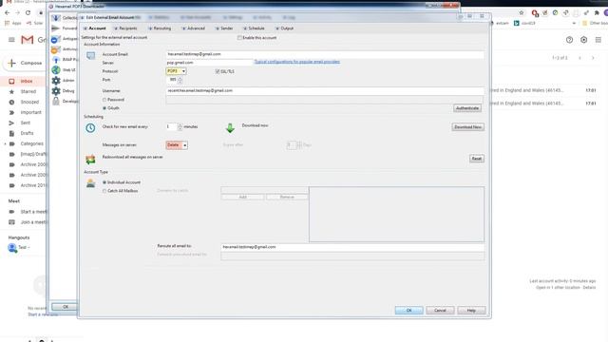
Task: Select the Admin gear icon
Action: (x=56, y=81)
